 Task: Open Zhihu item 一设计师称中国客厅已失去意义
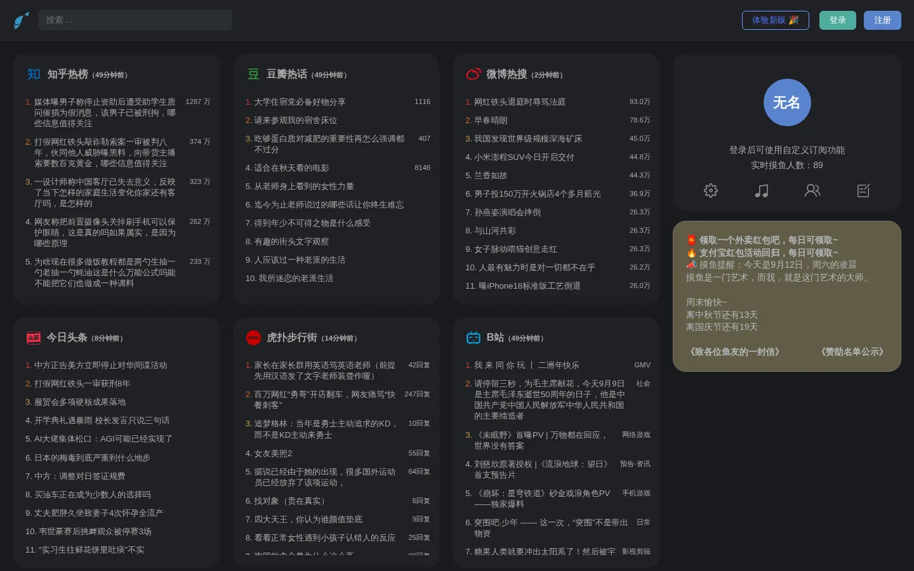coord(105,192)
